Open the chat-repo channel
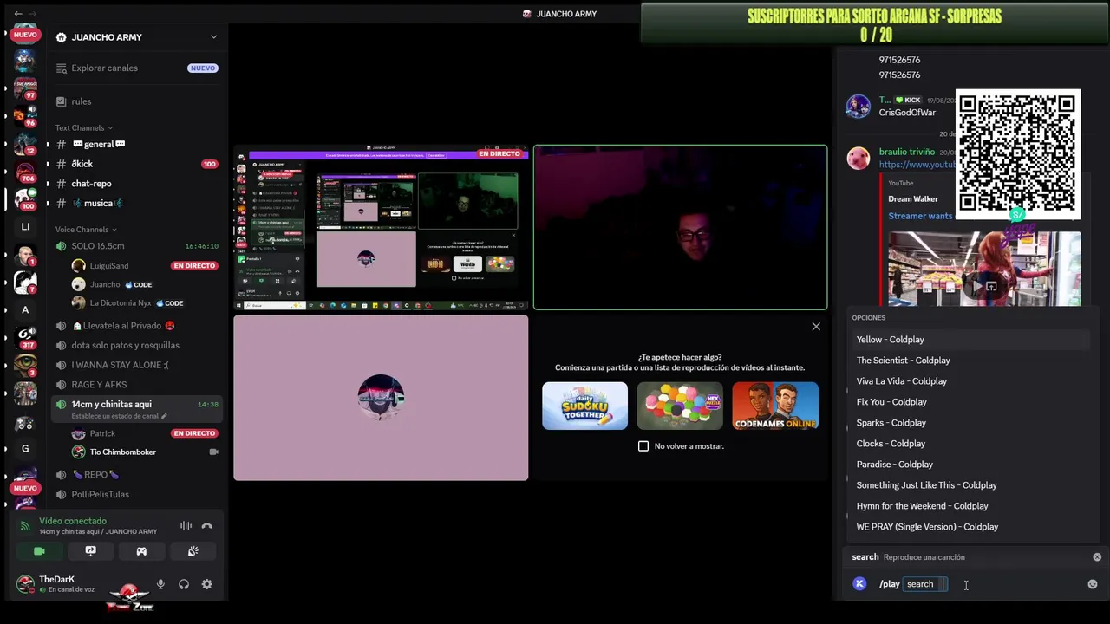The height and width of the screenshot is (624, 1110). click(137, 184)
